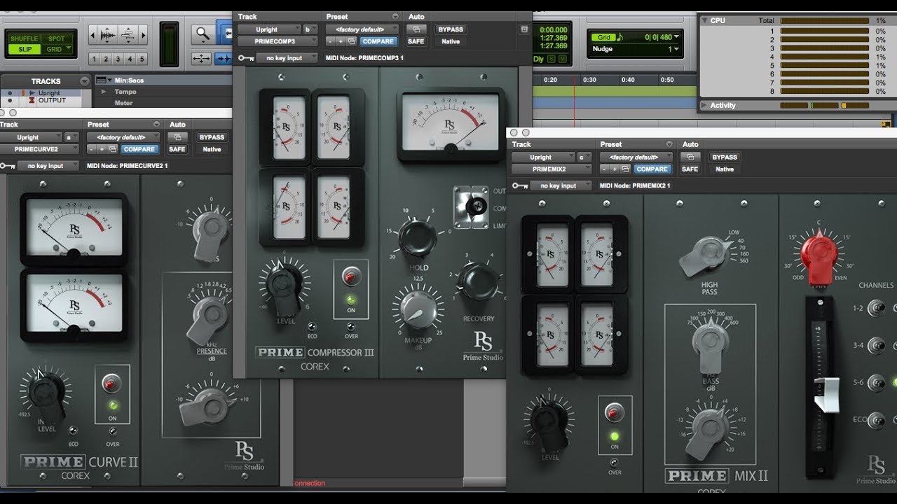The height and width of the screenshot is (504, 897).
Task: Select next preset (+) in PRIMEMIX2 window
Action: (615, 169)
